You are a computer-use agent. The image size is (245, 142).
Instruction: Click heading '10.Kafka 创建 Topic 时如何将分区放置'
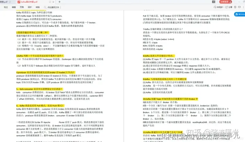[170, 99]
